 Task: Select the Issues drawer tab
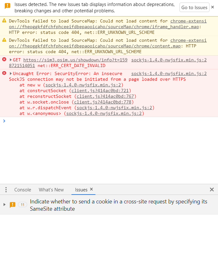point(81,190)
